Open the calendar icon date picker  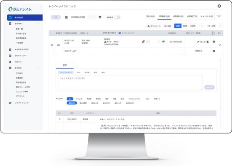tap(66, 17)
